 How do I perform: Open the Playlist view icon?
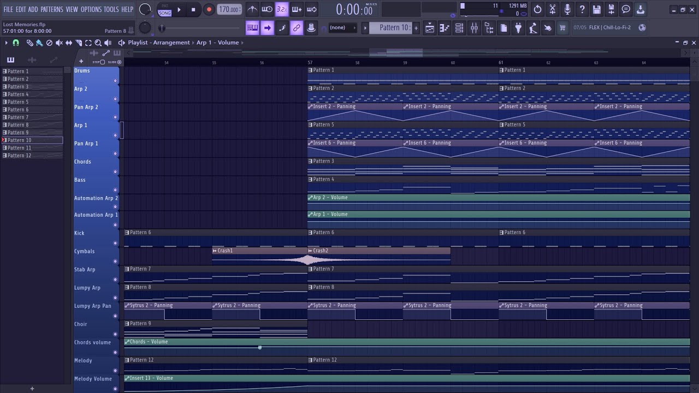tap(430, 28)
